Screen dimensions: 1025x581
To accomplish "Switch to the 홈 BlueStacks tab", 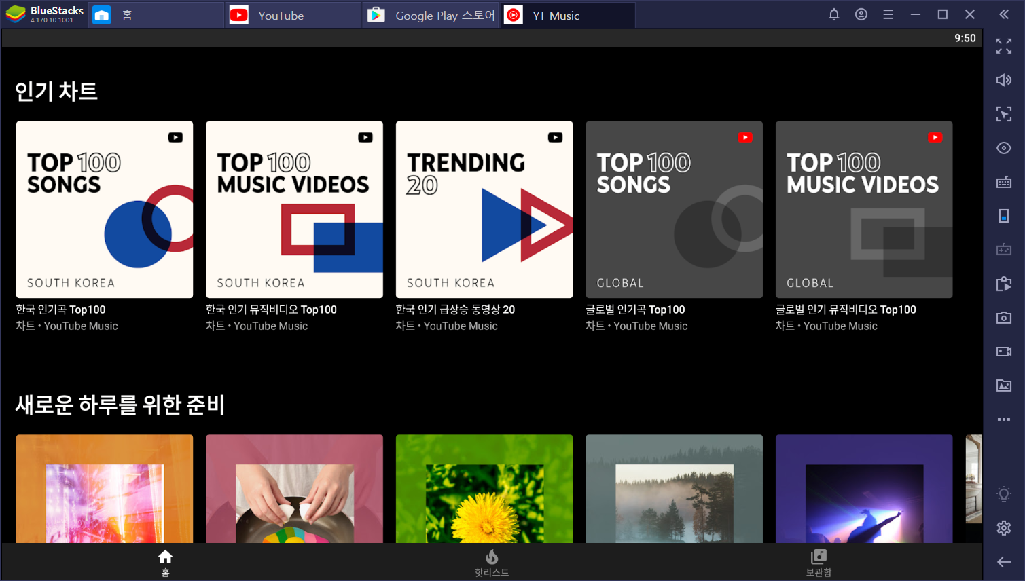I will coord(156,15).
